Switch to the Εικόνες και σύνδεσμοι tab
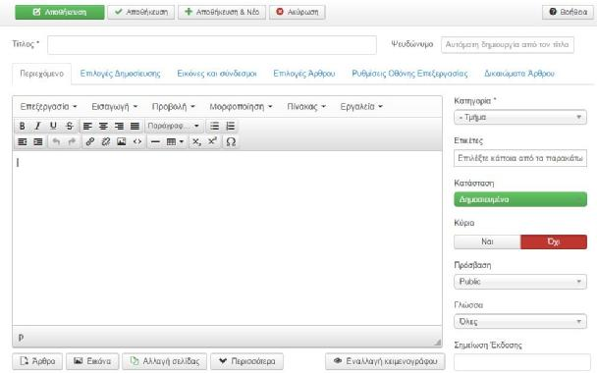The width and height of the screenshot is (597, 373). (x=217, y=74)
